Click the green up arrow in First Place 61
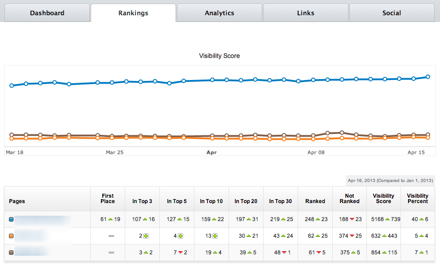 pyautogui.click(x=110, y=219)
